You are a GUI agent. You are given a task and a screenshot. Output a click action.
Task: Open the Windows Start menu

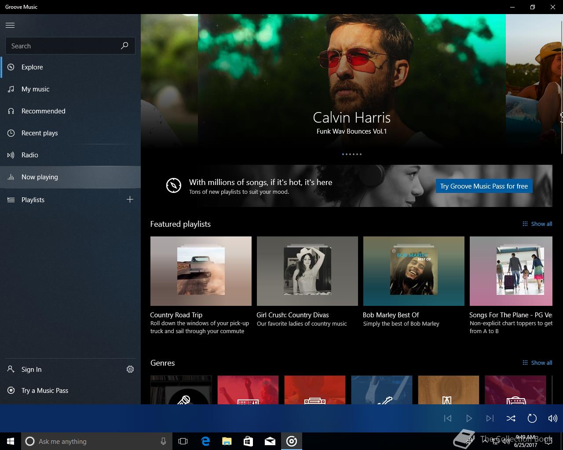tap(11, 441)
